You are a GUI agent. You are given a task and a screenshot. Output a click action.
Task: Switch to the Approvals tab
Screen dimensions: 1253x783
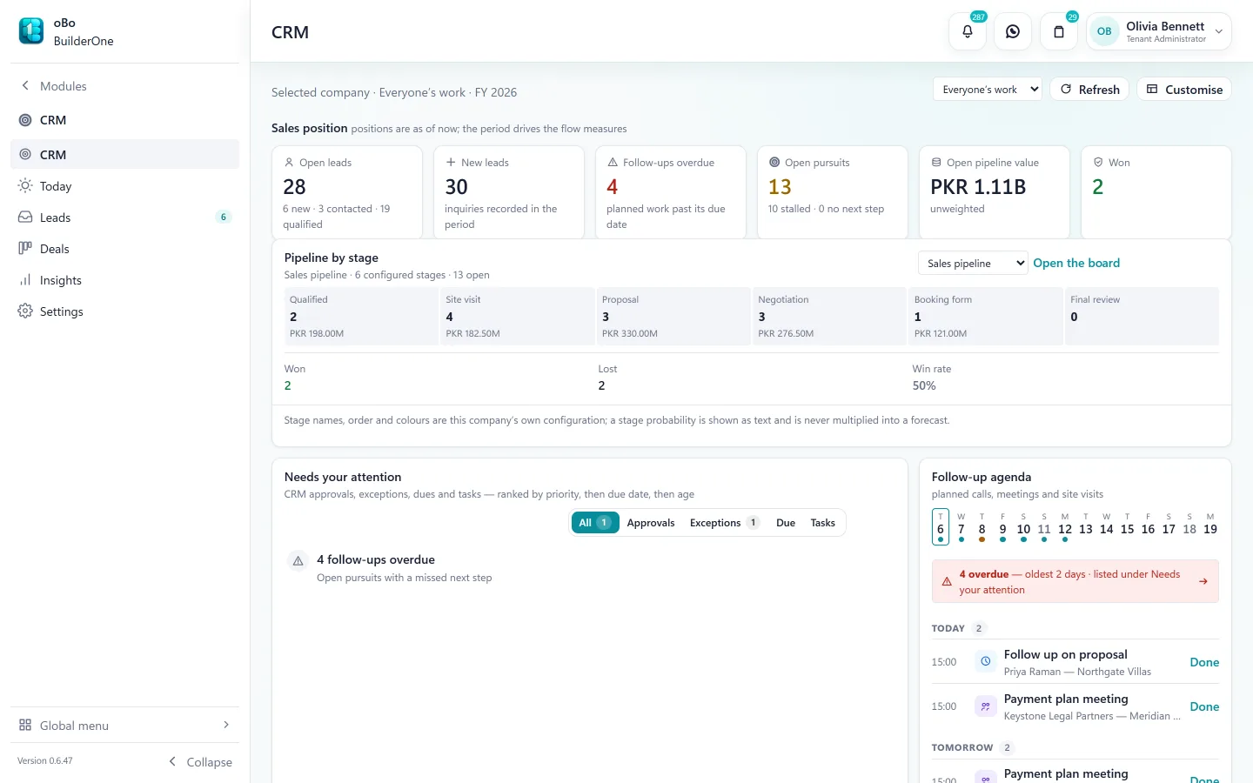tap(651, 523)
